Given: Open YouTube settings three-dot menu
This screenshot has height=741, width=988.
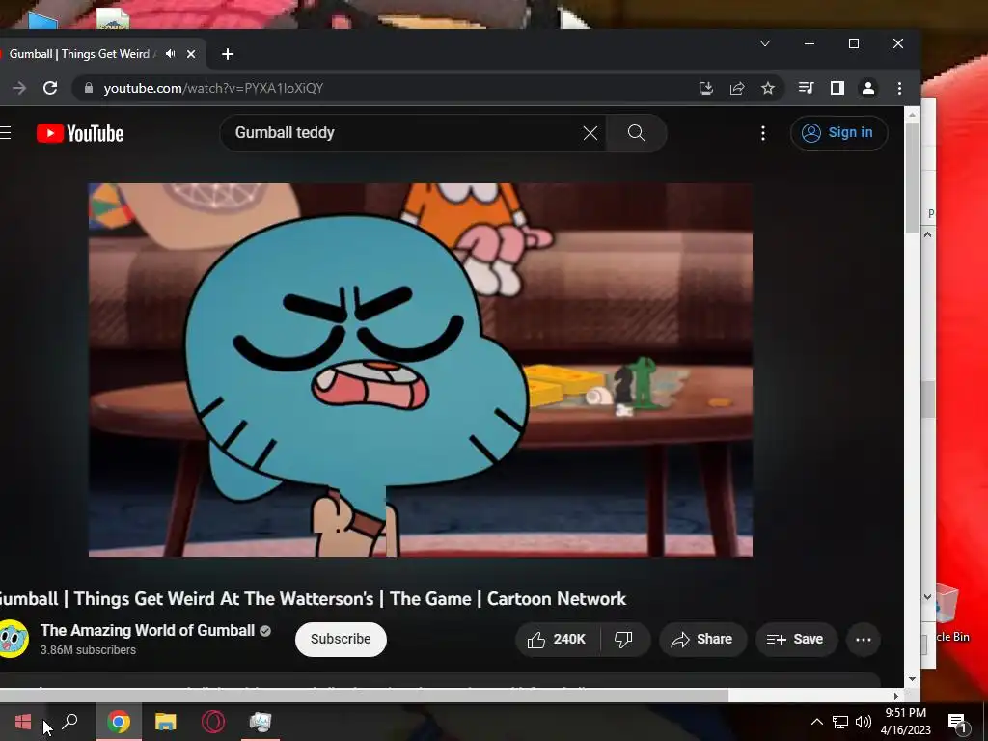Looking at the screenshot, I should coord(763,133).
